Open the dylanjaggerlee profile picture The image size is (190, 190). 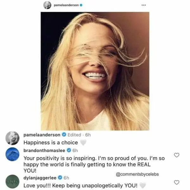12,181
